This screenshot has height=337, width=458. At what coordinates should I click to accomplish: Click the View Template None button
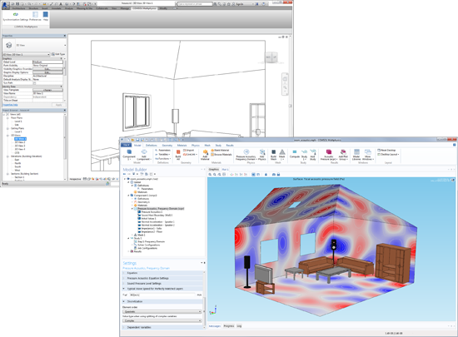pos(47,90)
